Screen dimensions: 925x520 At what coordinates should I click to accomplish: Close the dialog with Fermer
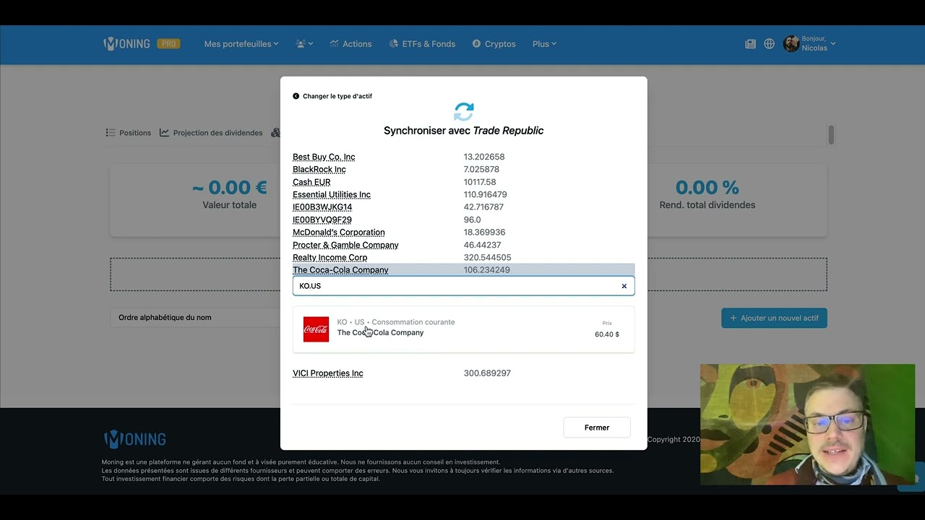pyautogui.click(x=597, y=428)
